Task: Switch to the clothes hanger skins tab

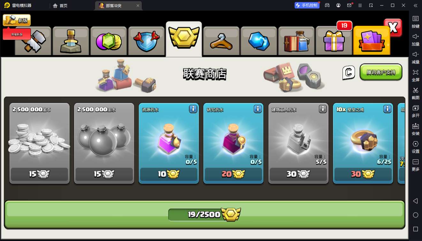Action: click(x=221, y=41)
